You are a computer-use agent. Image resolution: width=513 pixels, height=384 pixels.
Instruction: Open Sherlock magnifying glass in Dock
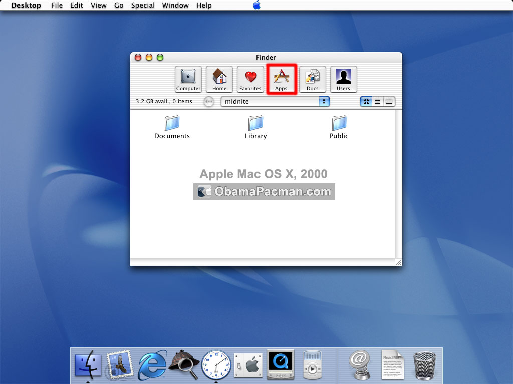(184, 364)
